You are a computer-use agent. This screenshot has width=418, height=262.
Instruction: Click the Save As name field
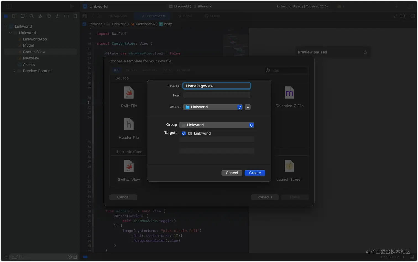(217, 86)
